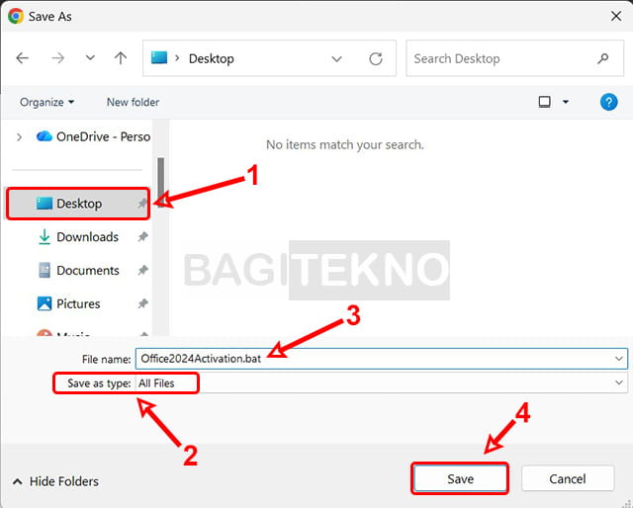Click the Cancel button
Screen dimensions: 633x508
(x=568, y=479)
